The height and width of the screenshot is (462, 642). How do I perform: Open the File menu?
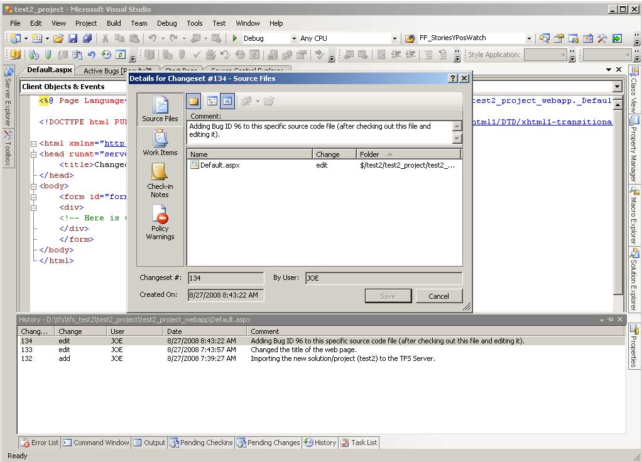(15, 23)
